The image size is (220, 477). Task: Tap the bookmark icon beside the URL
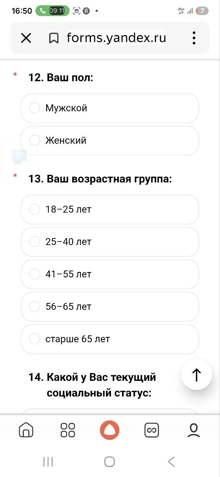coord(54,38)
